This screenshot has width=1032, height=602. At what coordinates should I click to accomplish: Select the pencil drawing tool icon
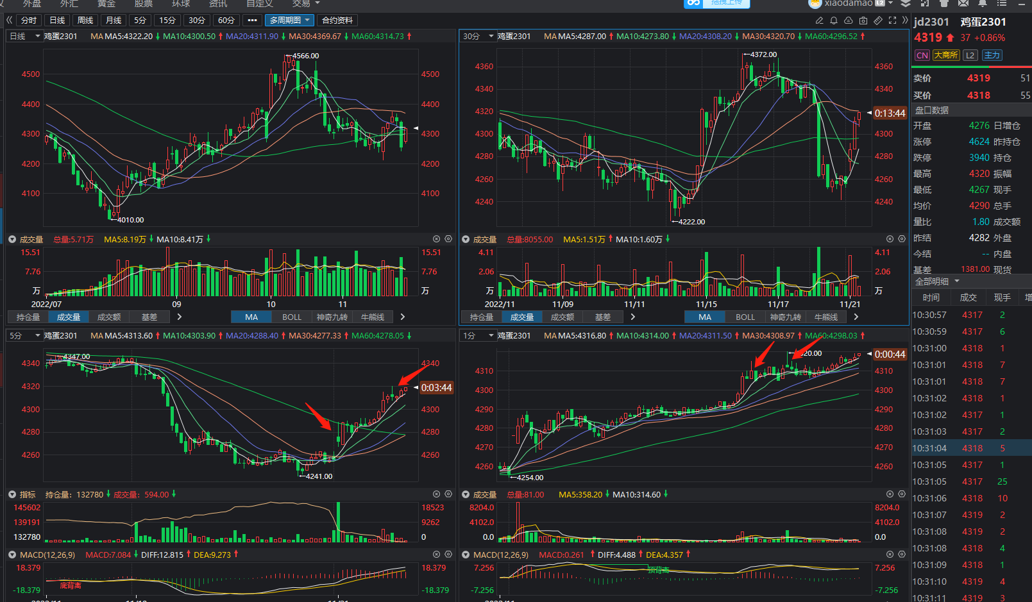819,21
